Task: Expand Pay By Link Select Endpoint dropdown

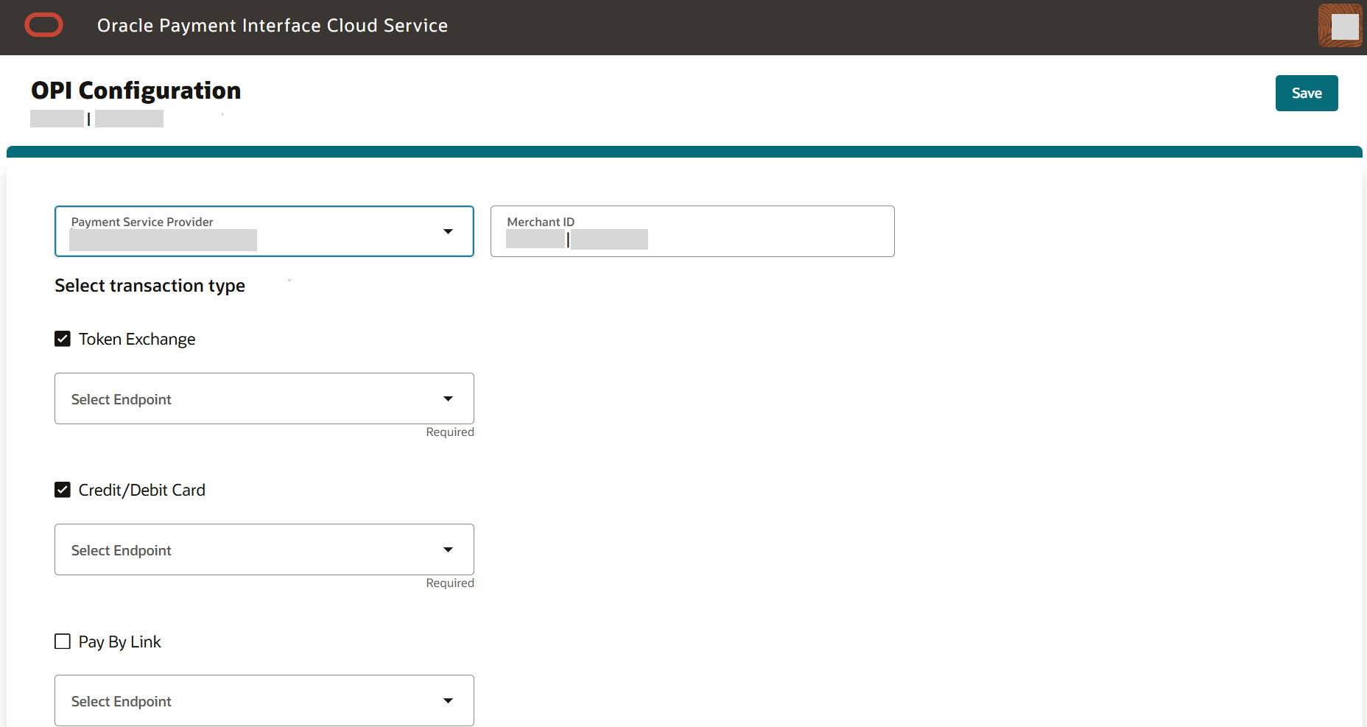Action: (264, 700)
